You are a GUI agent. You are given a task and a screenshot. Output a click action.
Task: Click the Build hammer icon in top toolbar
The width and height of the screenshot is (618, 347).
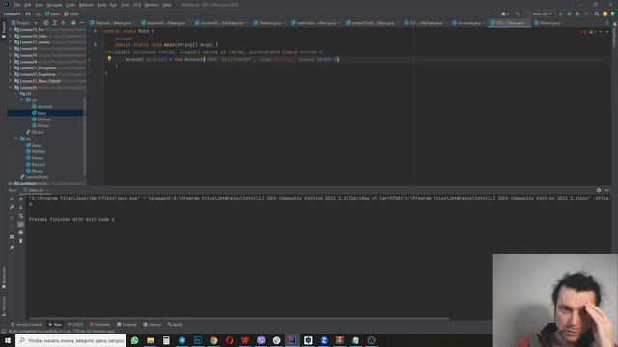tap(517, 13)
